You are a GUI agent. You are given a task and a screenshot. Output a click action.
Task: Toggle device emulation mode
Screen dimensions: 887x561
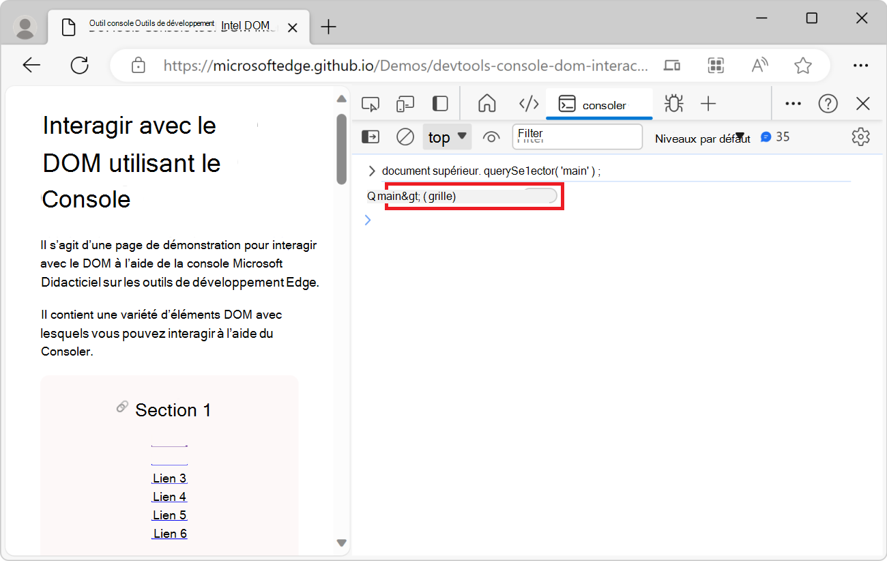pyautogui.click(x=405, y=103)
